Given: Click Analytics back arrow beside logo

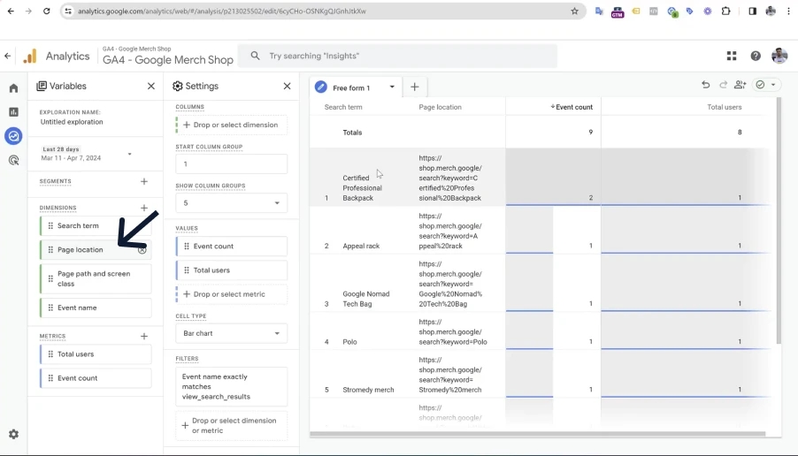Looking at the screenshot, I should pyautogui.click(x=8, y=56).
